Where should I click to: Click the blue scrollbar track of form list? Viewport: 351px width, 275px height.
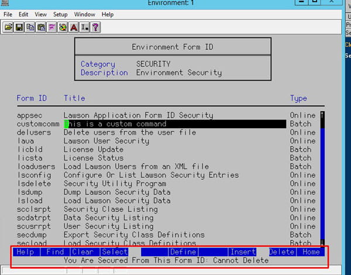322,184
